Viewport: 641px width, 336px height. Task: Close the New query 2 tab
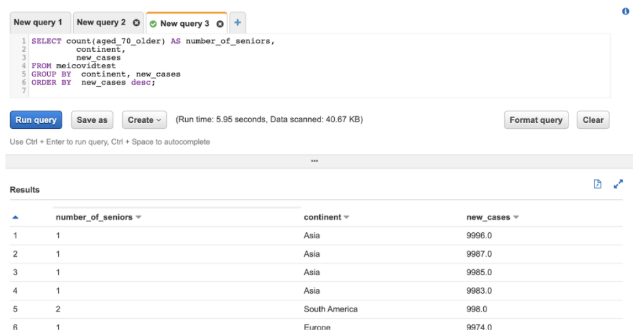[x=136, y=23]
